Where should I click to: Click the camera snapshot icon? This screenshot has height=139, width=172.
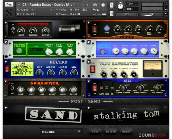95,5
